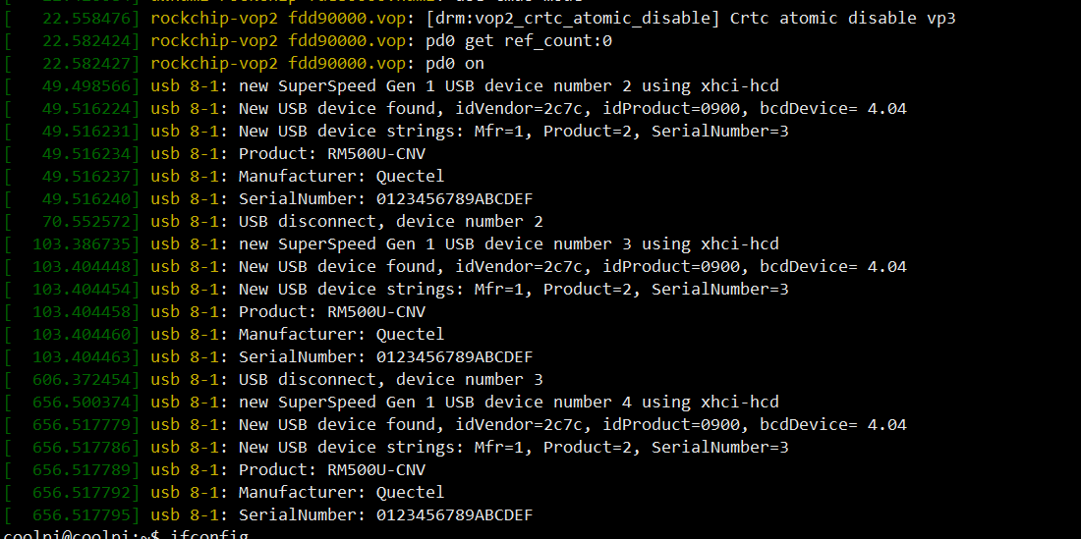
Task: Click the text 'Crtc atomic disable vp3'
Action: 842,19
